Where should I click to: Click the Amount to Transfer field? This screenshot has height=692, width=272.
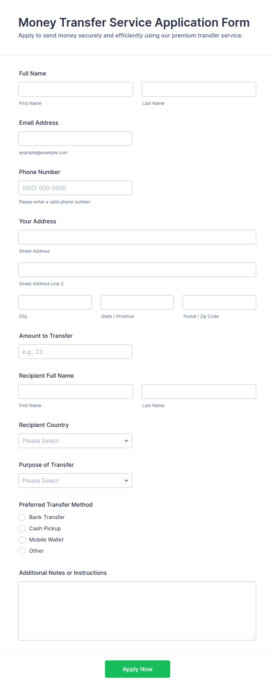click(75, 352)
